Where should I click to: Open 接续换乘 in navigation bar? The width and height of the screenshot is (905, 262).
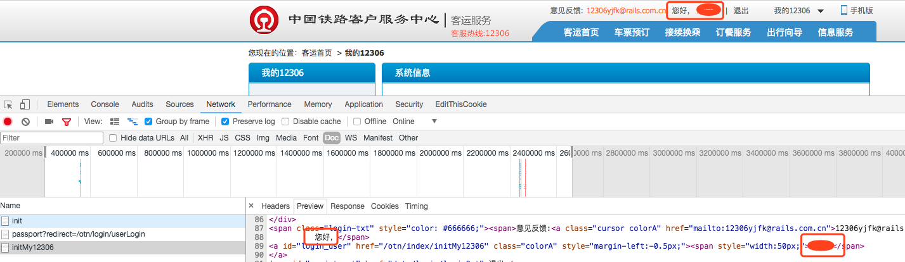[682, 32]
